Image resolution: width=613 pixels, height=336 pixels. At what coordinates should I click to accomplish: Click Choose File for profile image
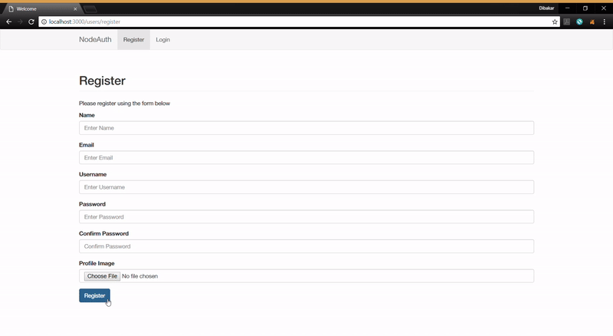click(x=102, y=276)
